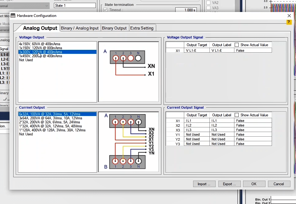Click the Output Target column header in current table
This screenshot has height=204, width=296.
197,115
